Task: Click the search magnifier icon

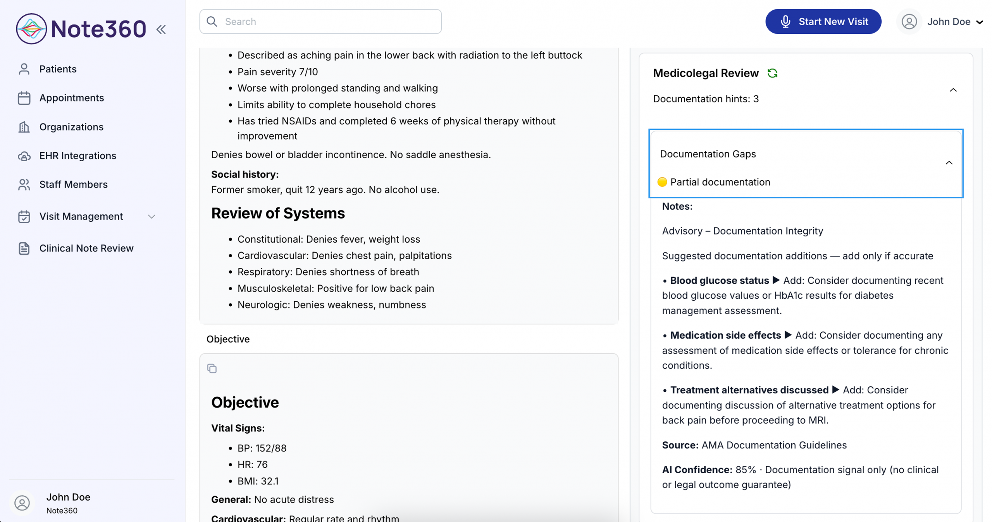Action: (x=212, y=21)
